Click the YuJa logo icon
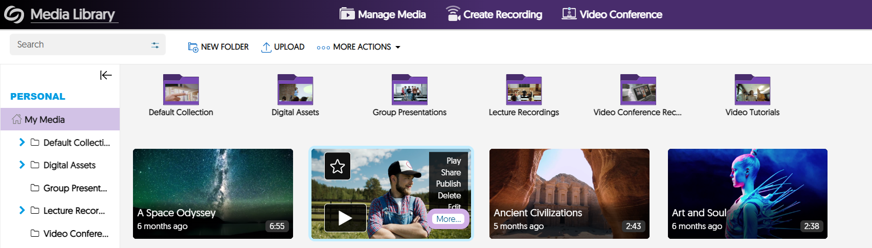872x248 pixels. pos(14,14)
